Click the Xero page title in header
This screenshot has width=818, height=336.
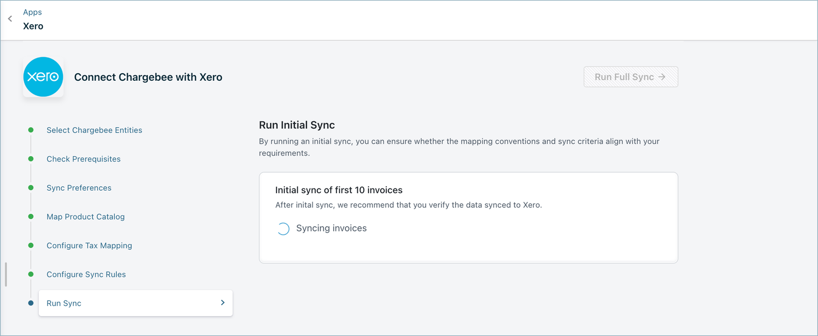click(x=33, y=26)
